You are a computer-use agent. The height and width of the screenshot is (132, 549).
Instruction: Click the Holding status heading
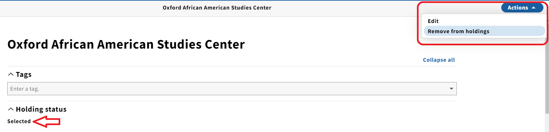click(41, 109)
